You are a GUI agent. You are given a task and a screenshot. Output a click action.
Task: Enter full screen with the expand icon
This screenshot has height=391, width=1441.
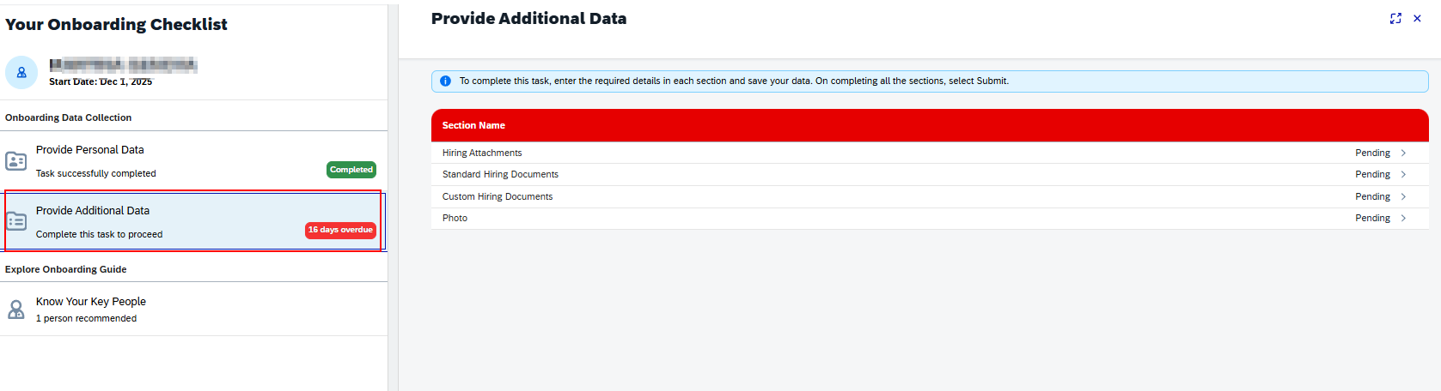[1395, 19]
